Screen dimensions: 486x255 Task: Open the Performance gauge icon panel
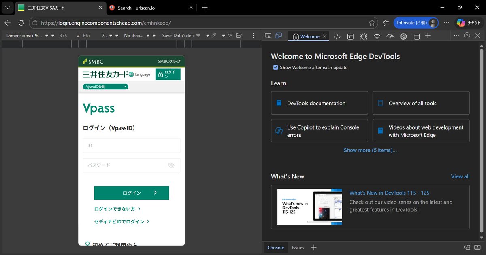pos(390,36)
